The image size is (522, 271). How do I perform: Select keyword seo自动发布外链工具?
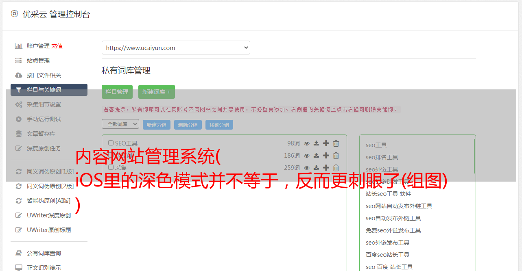click(393, 218)
